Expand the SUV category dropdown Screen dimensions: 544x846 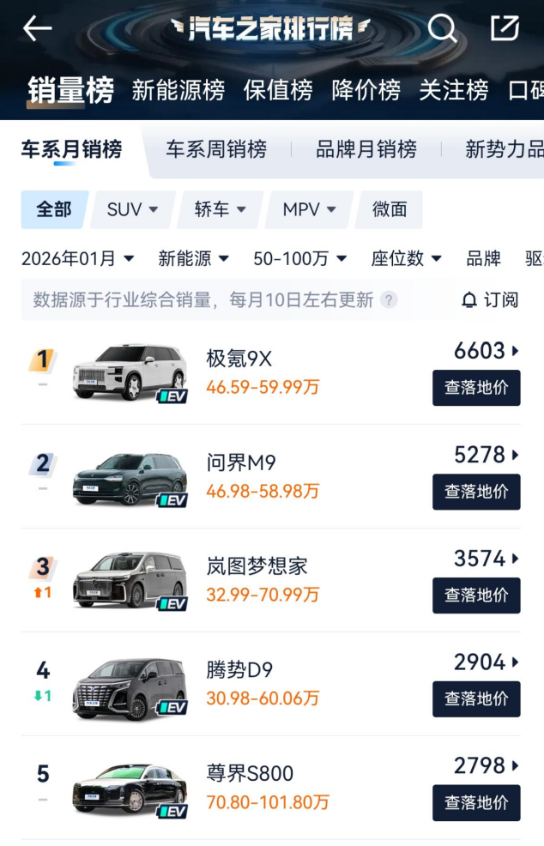(x=133, y=209)
